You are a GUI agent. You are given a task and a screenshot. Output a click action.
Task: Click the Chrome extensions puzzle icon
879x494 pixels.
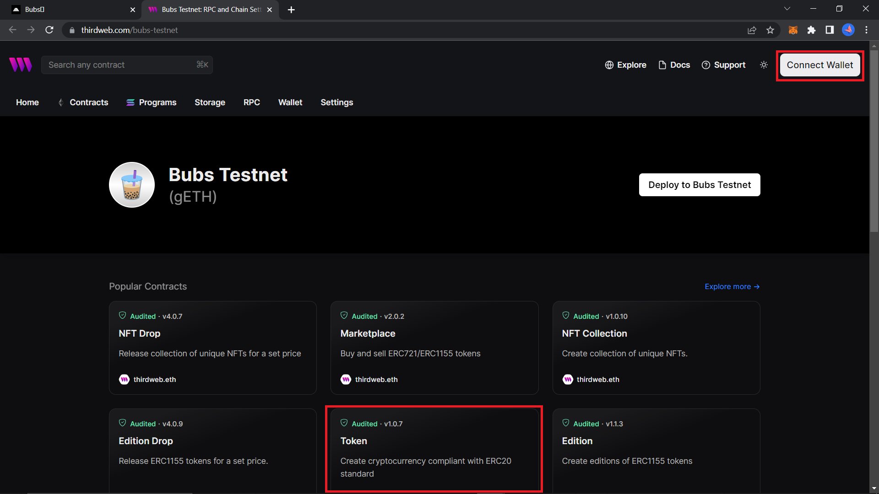pyautogui.click(x=811, y=30)
